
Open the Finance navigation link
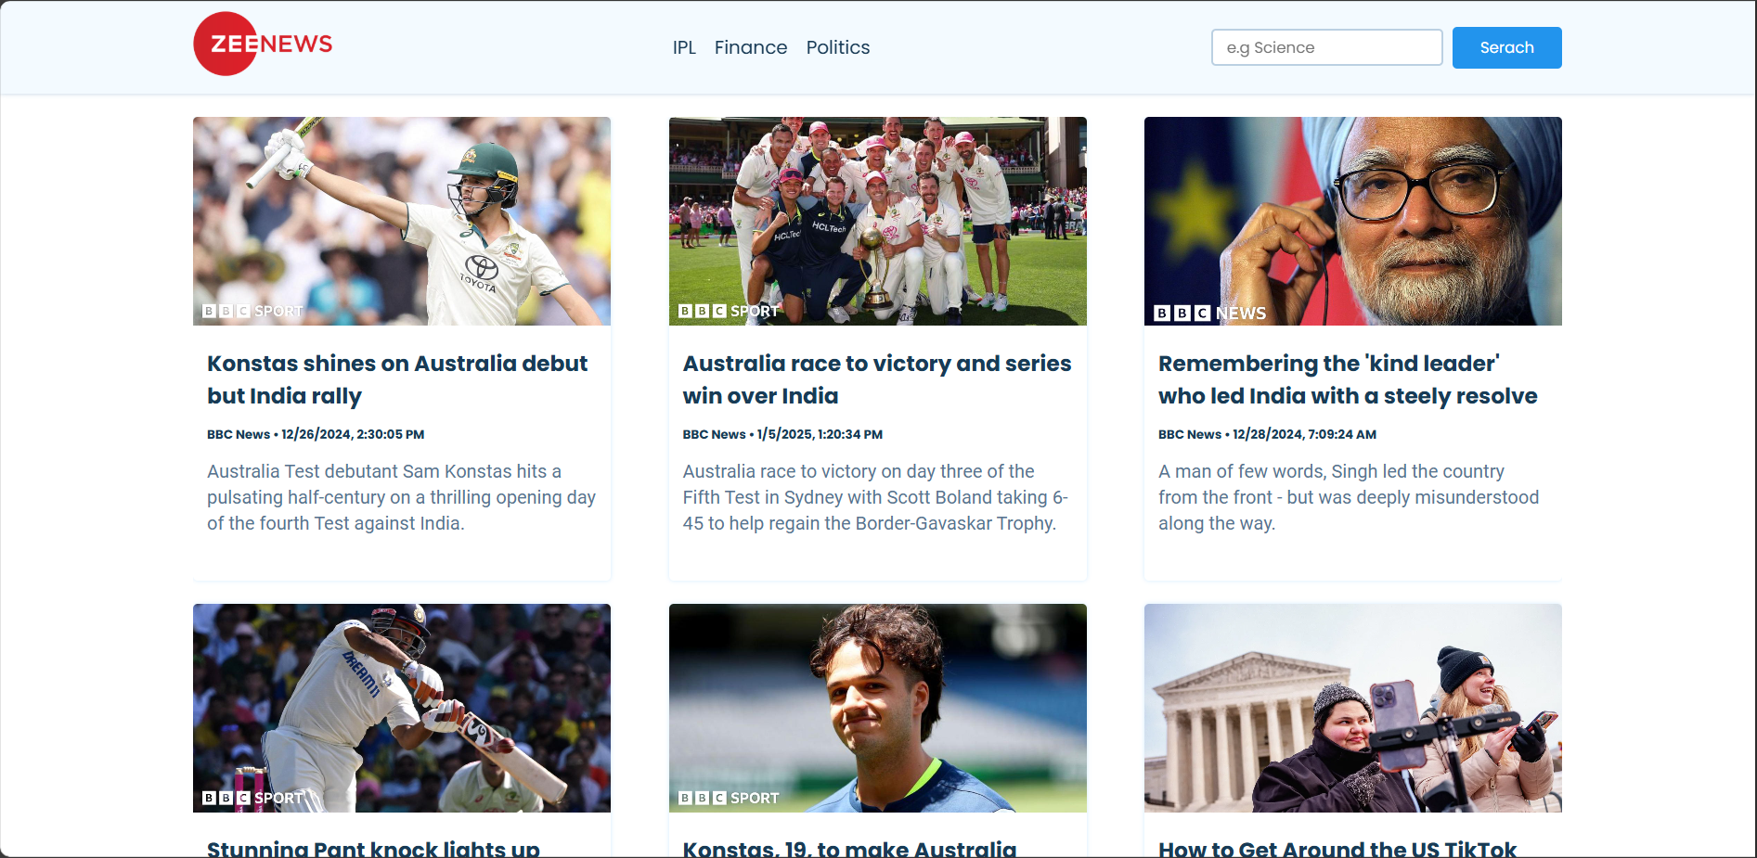tap(751, 47)
